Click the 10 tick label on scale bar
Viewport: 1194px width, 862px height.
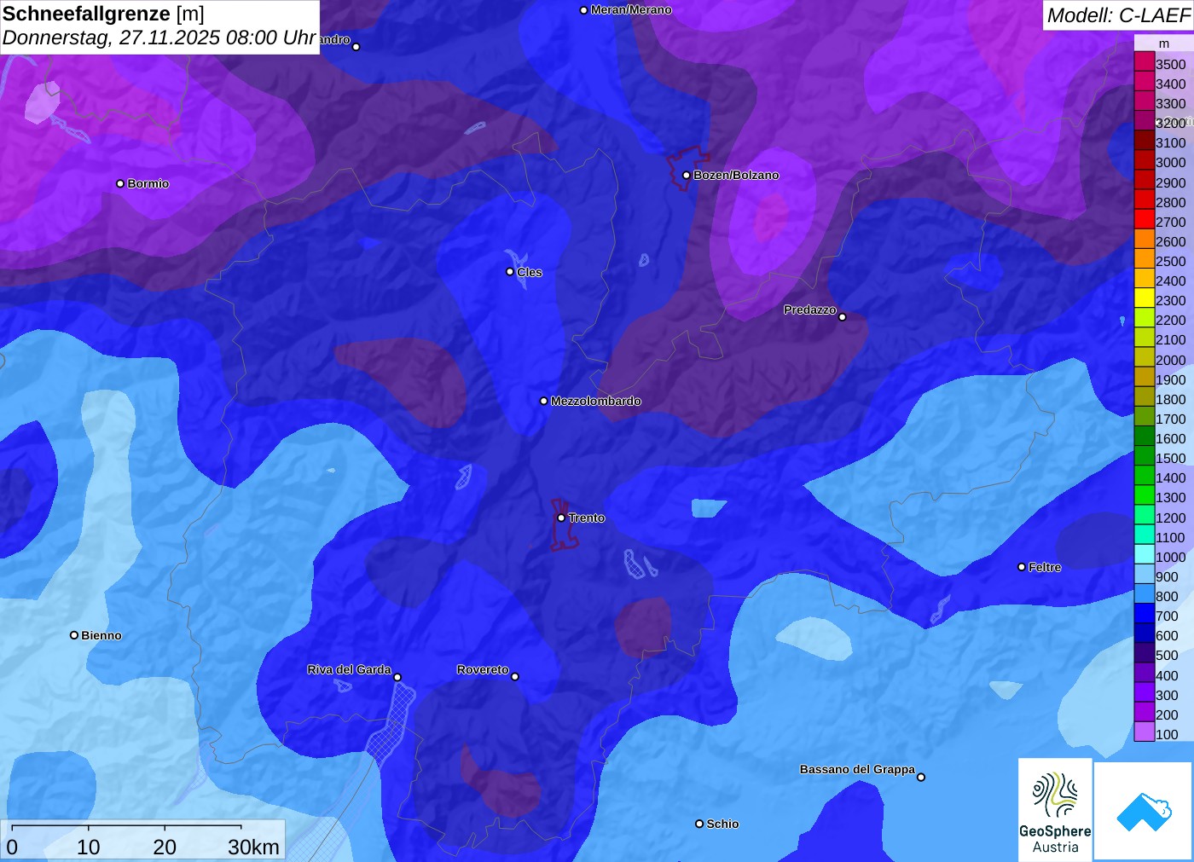click(89, 847)
